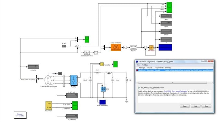Viewport: 221px width, 122px height.
Task: Select the error display block
Action: (x=166, y=16)
